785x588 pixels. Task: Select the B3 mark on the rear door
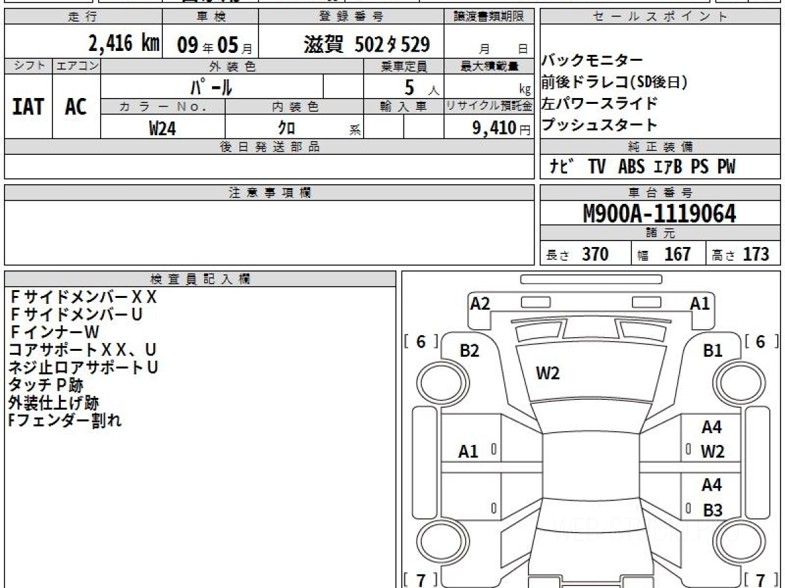pos(712,510)
